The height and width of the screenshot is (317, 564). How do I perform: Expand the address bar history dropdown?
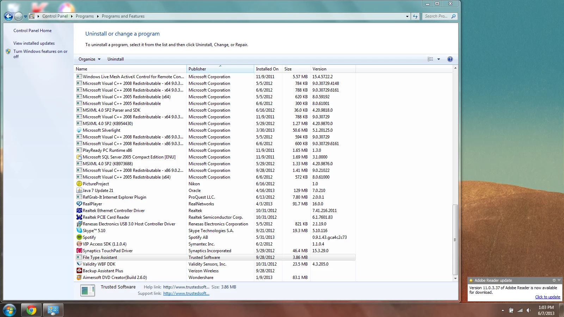click(x=407, y=16)
